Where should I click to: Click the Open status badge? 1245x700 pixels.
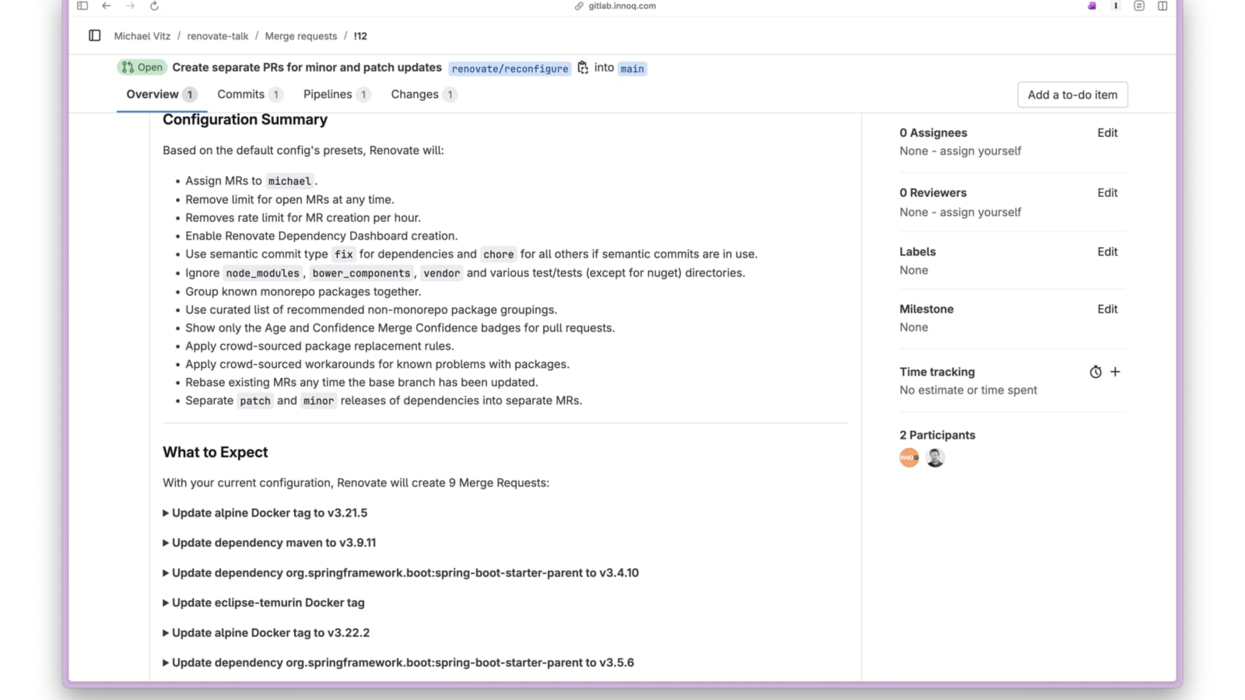point(142,68)
